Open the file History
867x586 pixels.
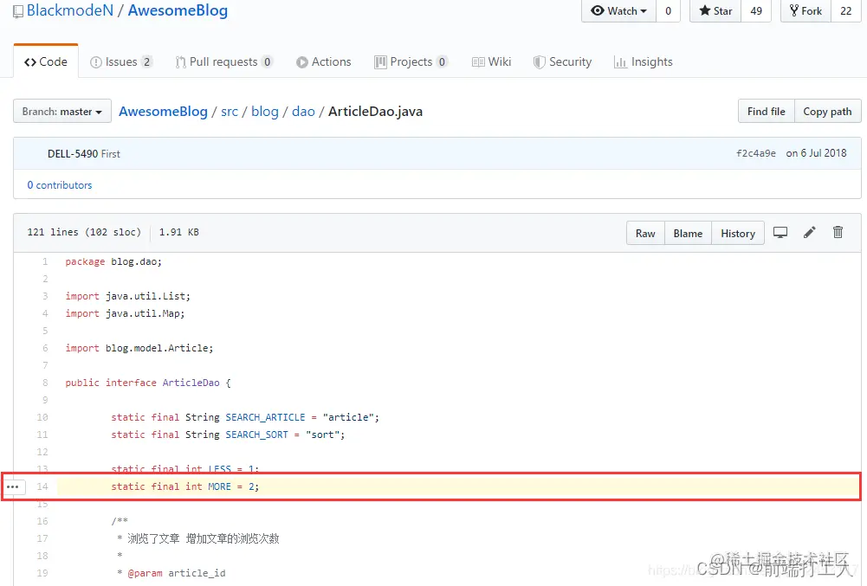[738, 234]
